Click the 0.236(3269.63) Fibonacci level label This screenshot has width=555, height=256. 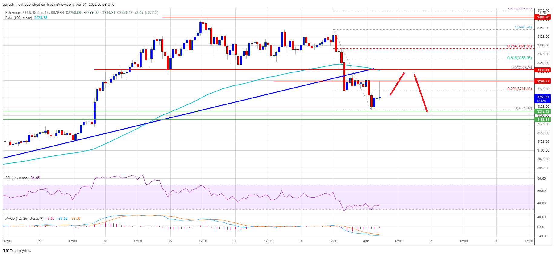point(520,89)
